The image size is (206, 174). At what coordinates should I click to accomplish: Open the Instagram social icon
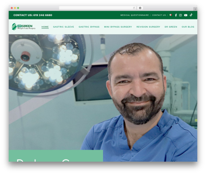[x=180, y=15]
